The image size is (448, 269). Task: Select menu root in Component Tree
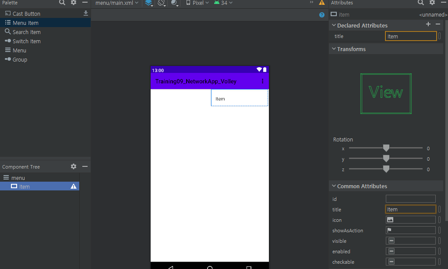18,178
